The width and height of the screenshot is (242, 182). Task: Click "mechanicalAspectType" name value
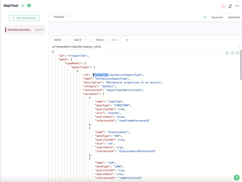(x=112, y=79)
